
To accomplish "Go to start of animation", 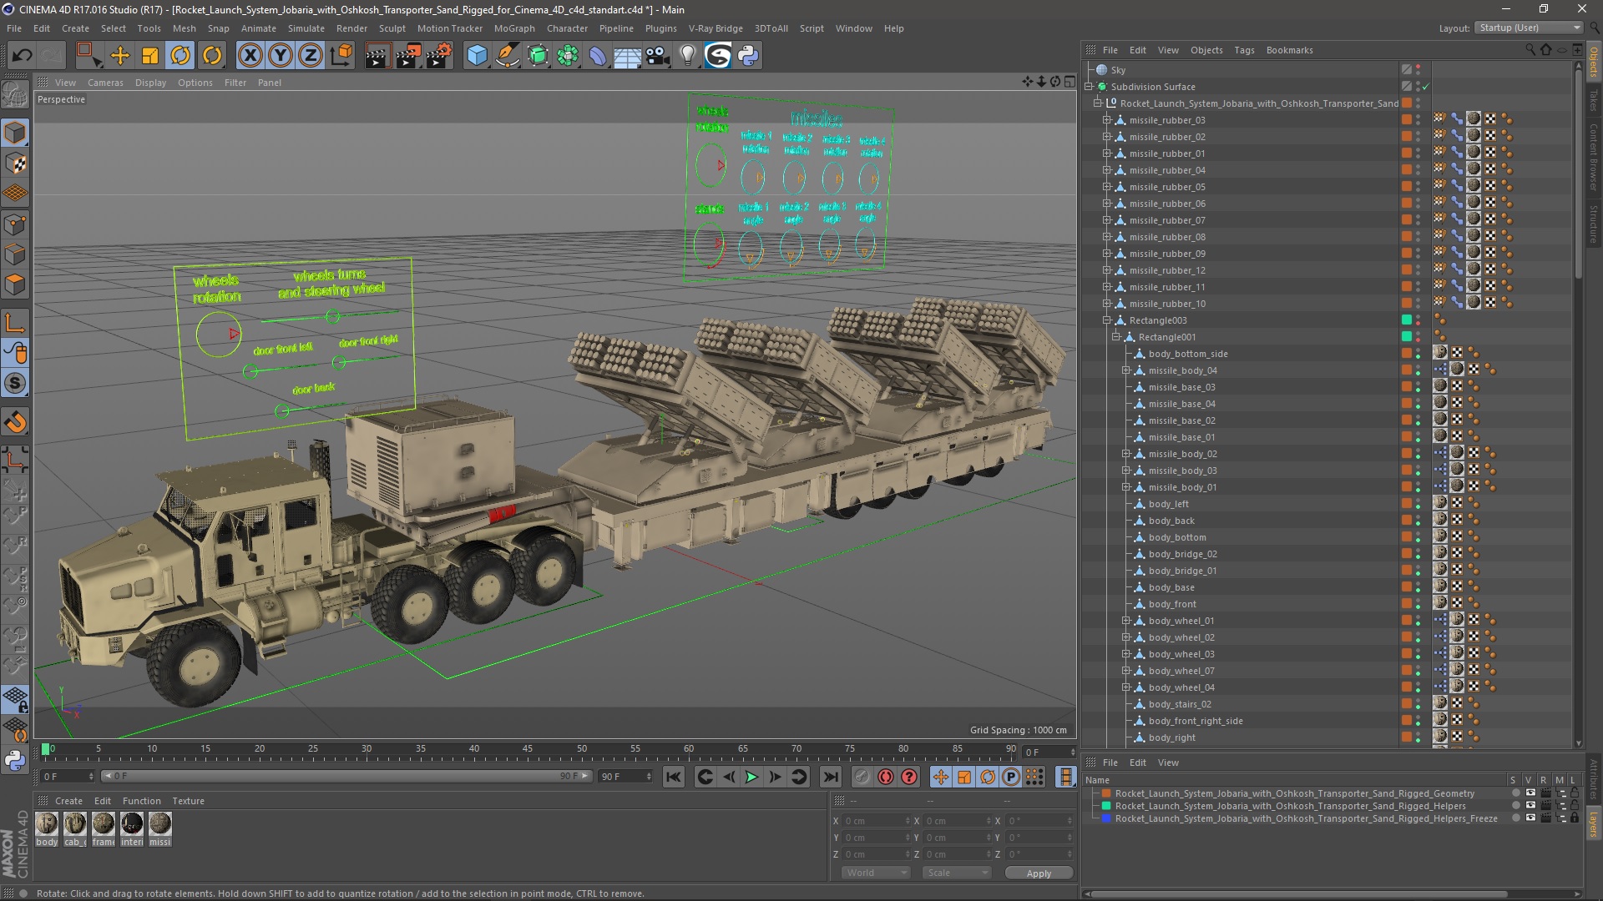I will coord(673,777).
